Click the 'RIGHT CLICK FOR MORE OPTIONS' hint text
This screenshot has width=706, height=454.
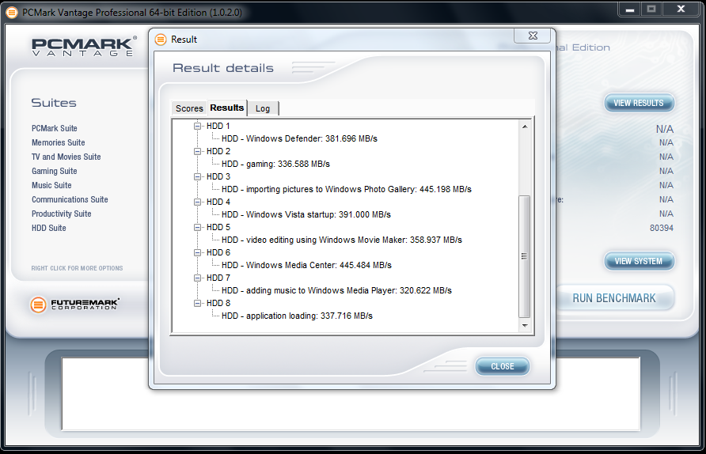click(77, 268)
